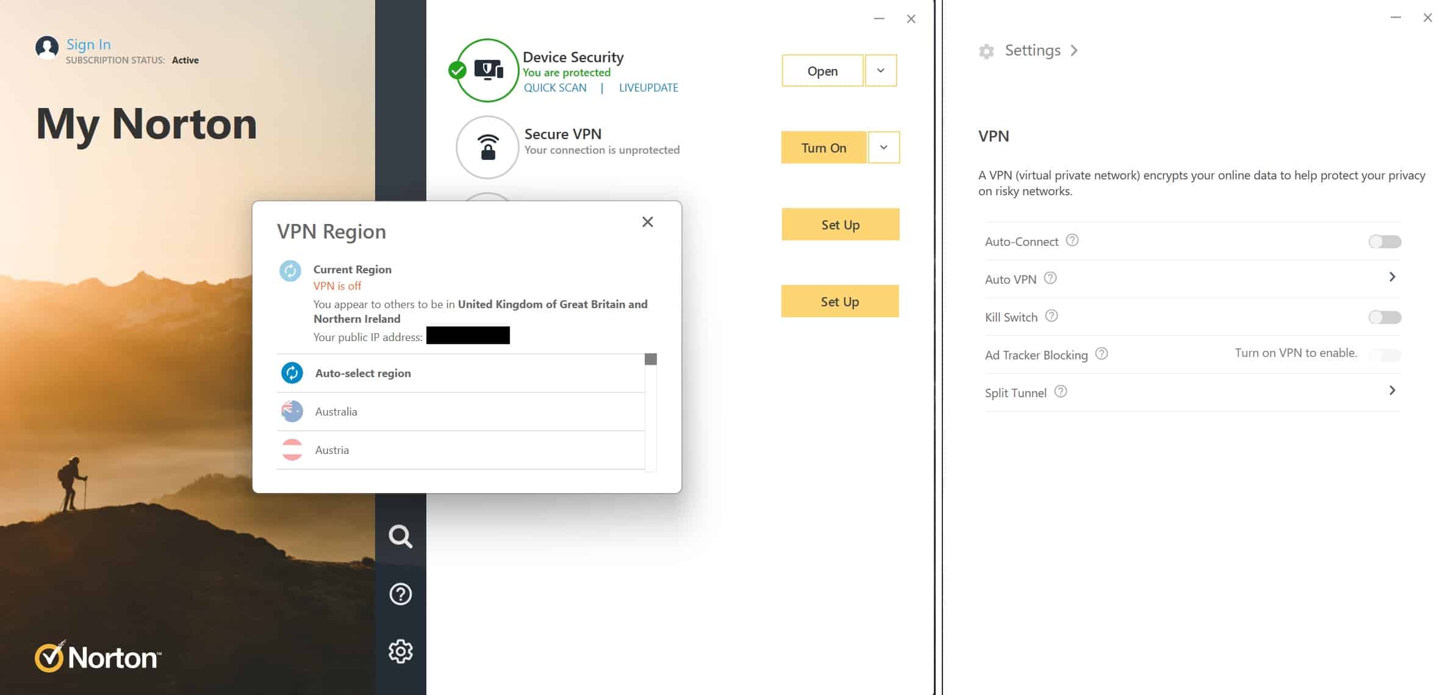Click the Secure VPN title text
This screenshot has height=695, width=1448.
point(563,134)
